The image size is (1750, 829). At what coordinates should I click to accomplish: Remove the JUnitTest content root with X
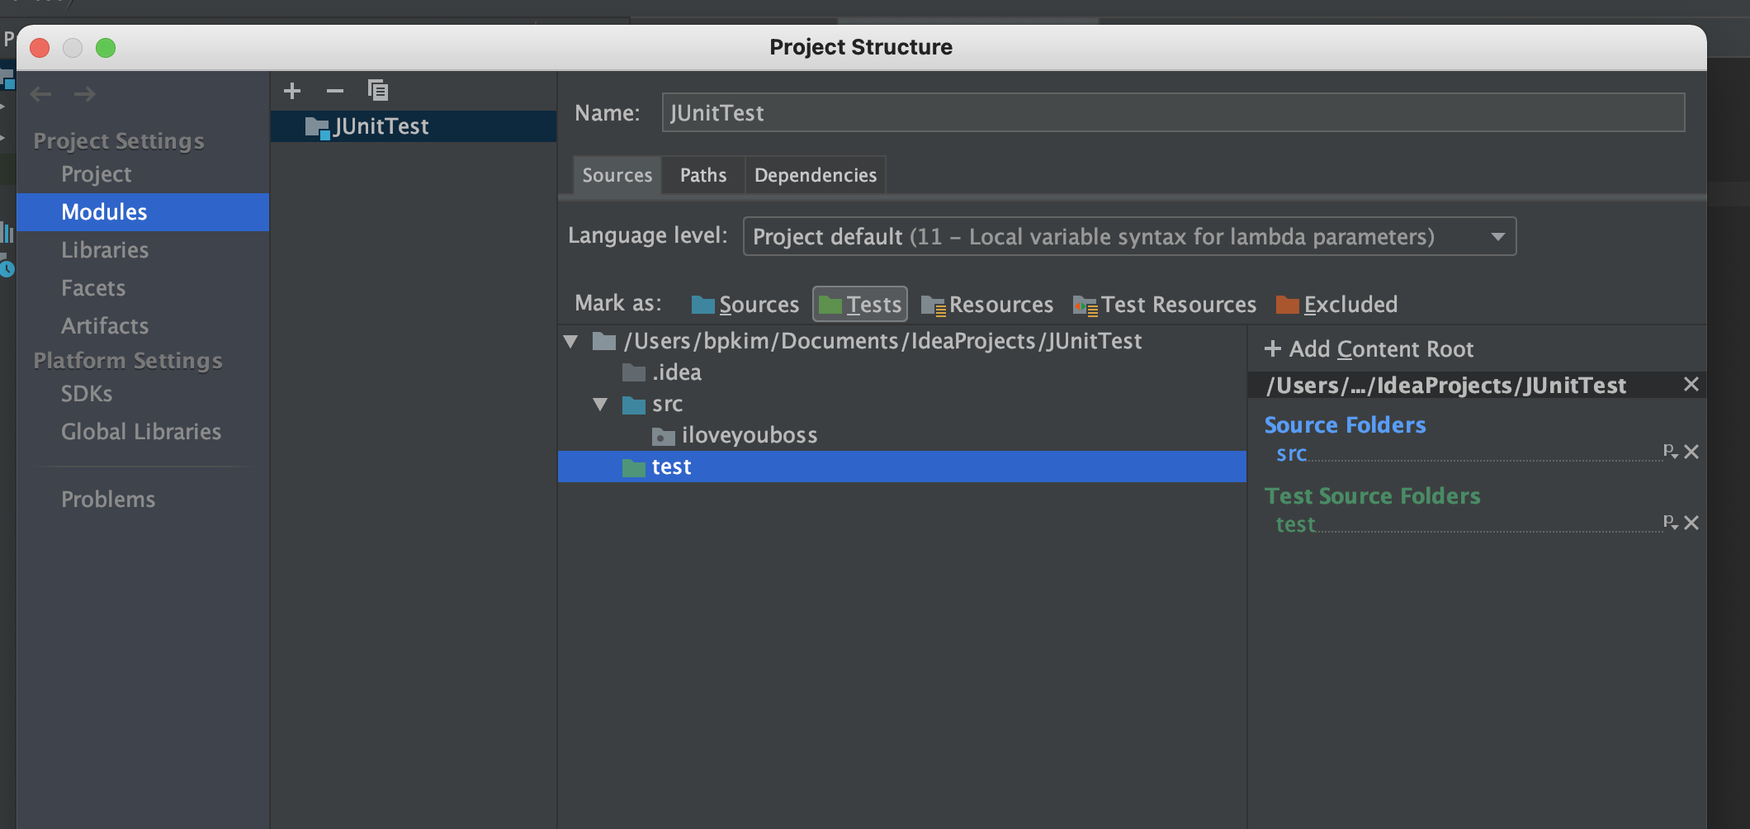point(1691,385)
